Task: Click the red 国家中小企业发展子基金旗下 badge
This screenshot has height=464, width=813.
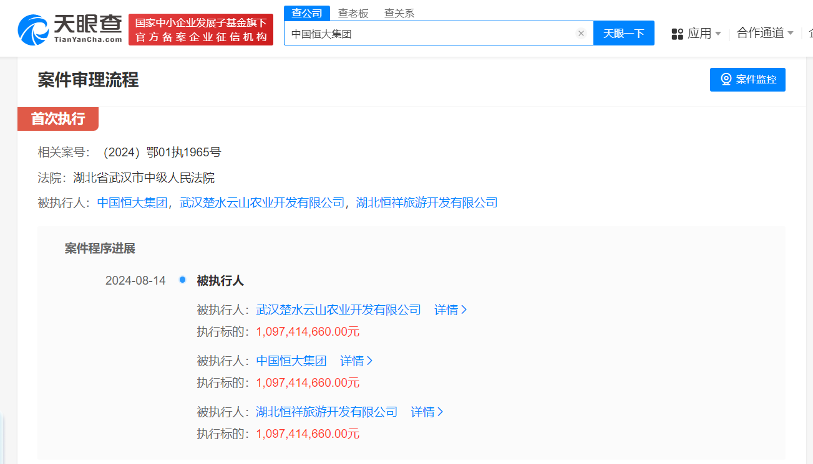Action: (200, 29)
